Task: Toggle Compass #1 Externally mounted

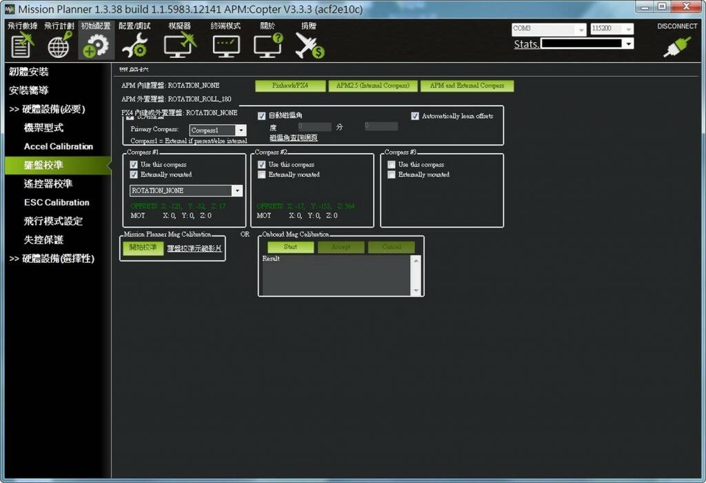Action: 134,175
